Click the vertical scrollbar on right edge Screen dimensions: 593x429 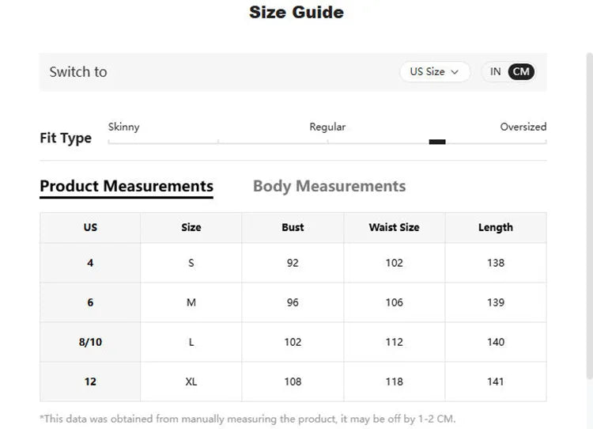click(589, 216)
